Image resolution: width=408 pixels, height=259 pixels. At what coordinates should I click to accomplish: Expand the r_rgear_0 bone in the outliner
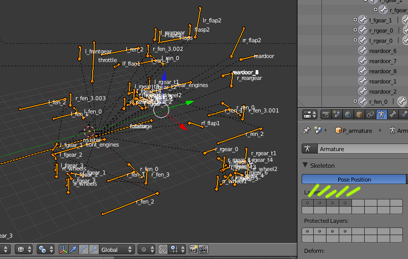coord(355,30)
